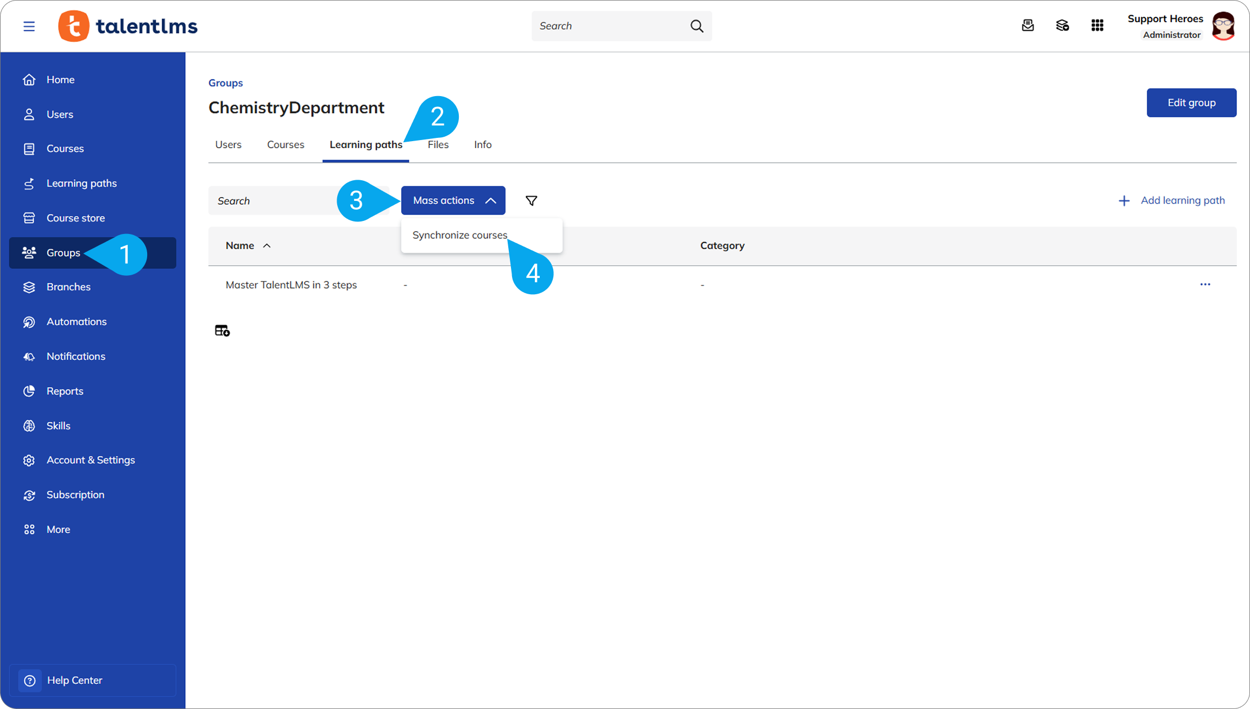Open the filter funnel icon

[x=532, y=201]
